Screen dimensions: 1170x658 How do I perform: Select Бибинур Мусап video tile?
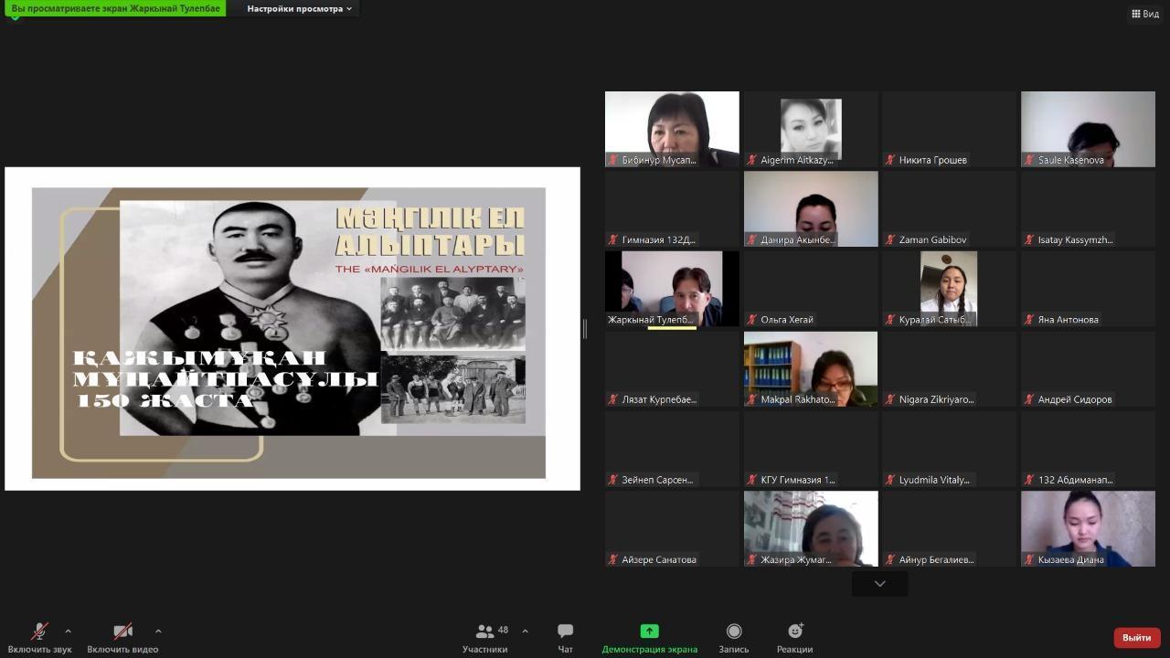pos(672,128)
